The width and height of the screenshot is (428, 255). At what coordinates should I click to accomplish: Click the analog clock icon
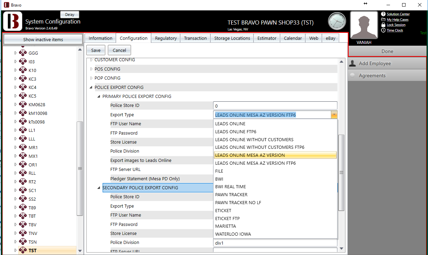pyautogui.click(x=337, y=21)
